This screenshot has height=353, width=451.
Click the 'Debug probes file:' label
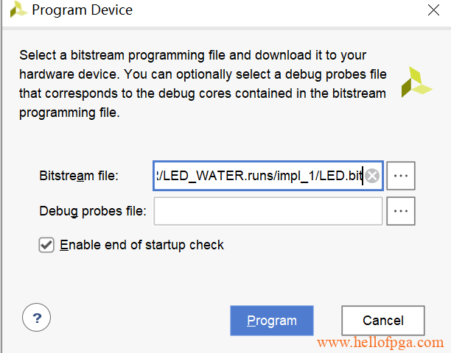point(92,211)
